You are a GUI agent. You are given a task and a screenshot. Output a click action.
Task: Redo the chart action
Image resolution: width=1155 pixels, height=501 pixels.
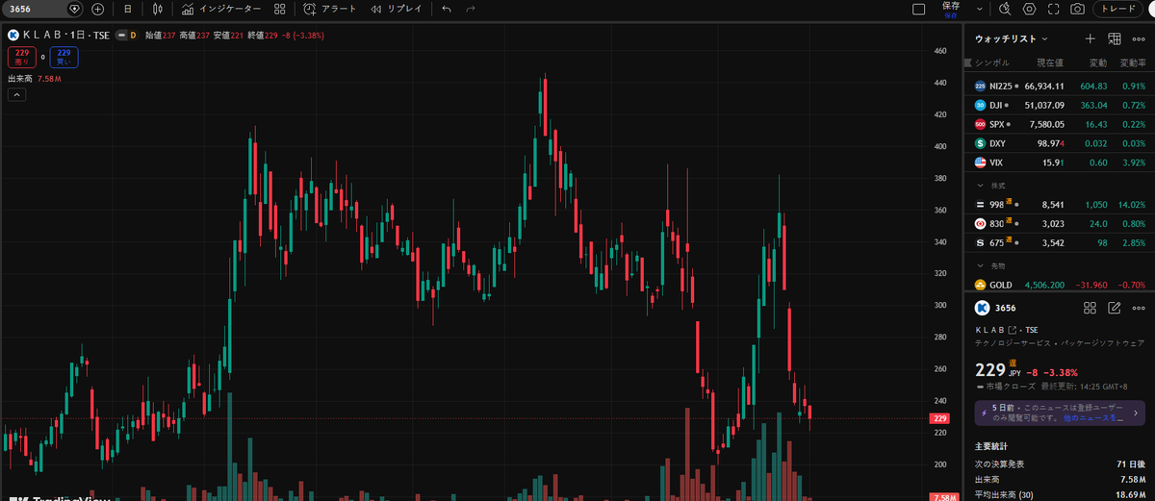pos(471,9)
